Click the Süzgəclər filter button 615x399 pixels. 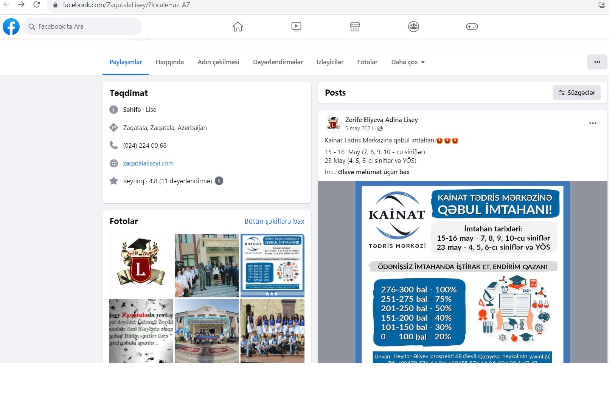tap(576, 93)
